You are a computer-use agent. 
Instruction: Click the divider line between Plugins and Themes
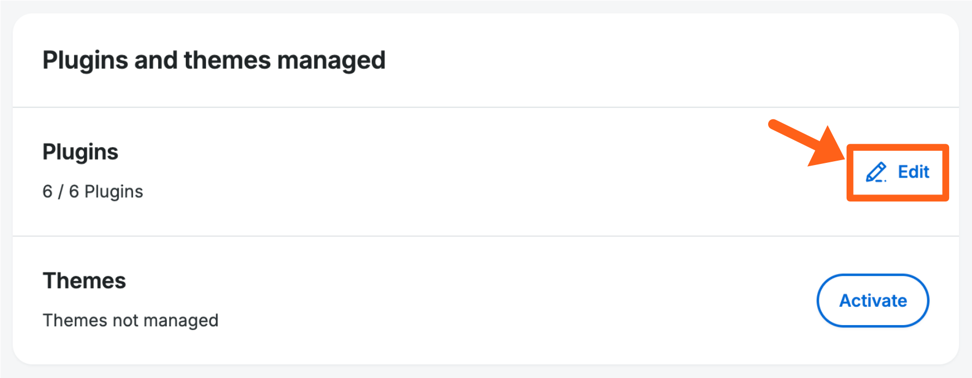tap(382, 236)
